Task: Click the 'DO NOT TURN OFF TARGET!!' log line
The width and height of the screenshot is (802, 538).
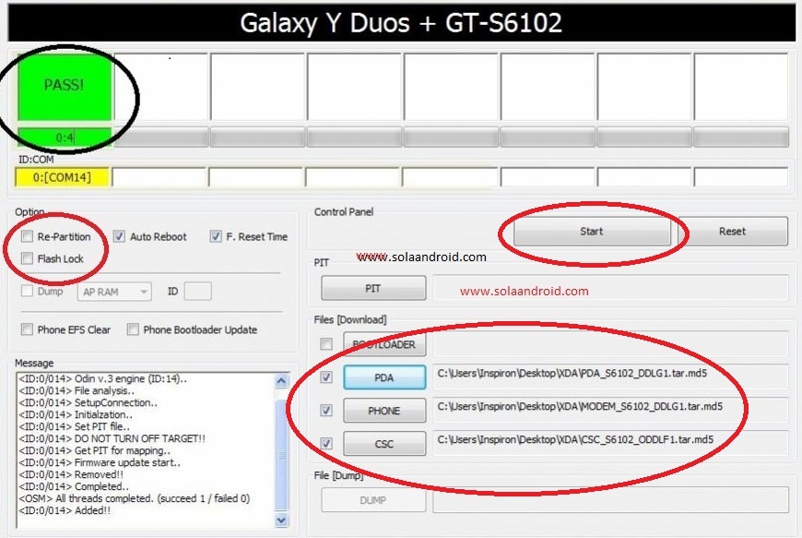Action: (x=112, y=438)
